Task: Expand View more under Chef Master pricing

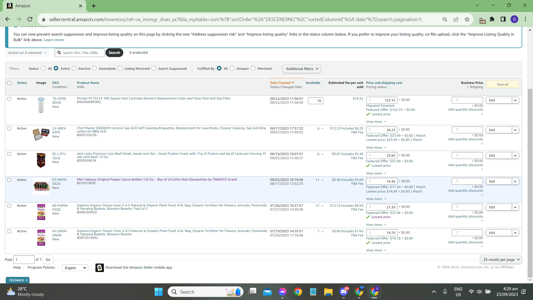Action: [376, 147]
